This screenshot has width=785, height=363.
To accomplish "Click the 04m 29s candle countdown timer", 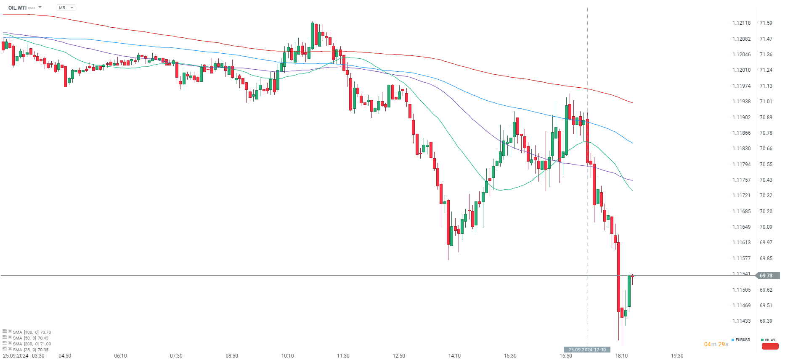I will (716, 344).
